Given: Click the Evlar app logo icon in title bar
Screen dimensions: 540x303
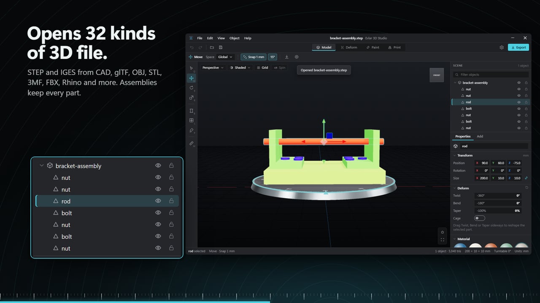Looking at the screenshot, I should tap(191, 38).
